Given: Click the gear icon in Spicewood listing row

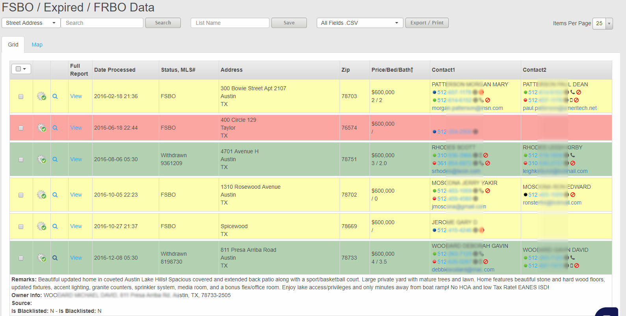Looking at the screenshot, I should [x=41, y=226].
